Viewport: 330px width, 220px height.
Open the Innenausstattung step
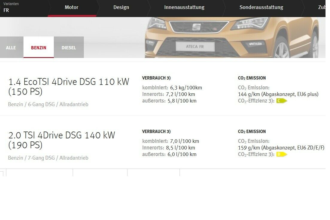pos(184,7)
